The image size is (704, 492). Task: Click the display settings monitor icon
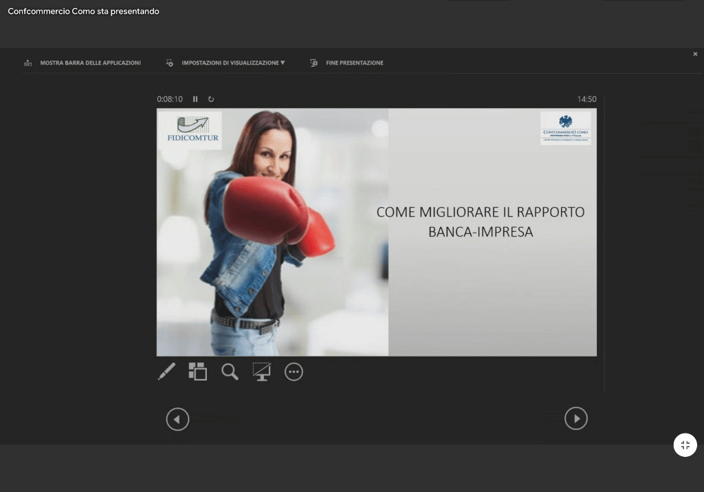pyautogui.click(x=169, y=63)
